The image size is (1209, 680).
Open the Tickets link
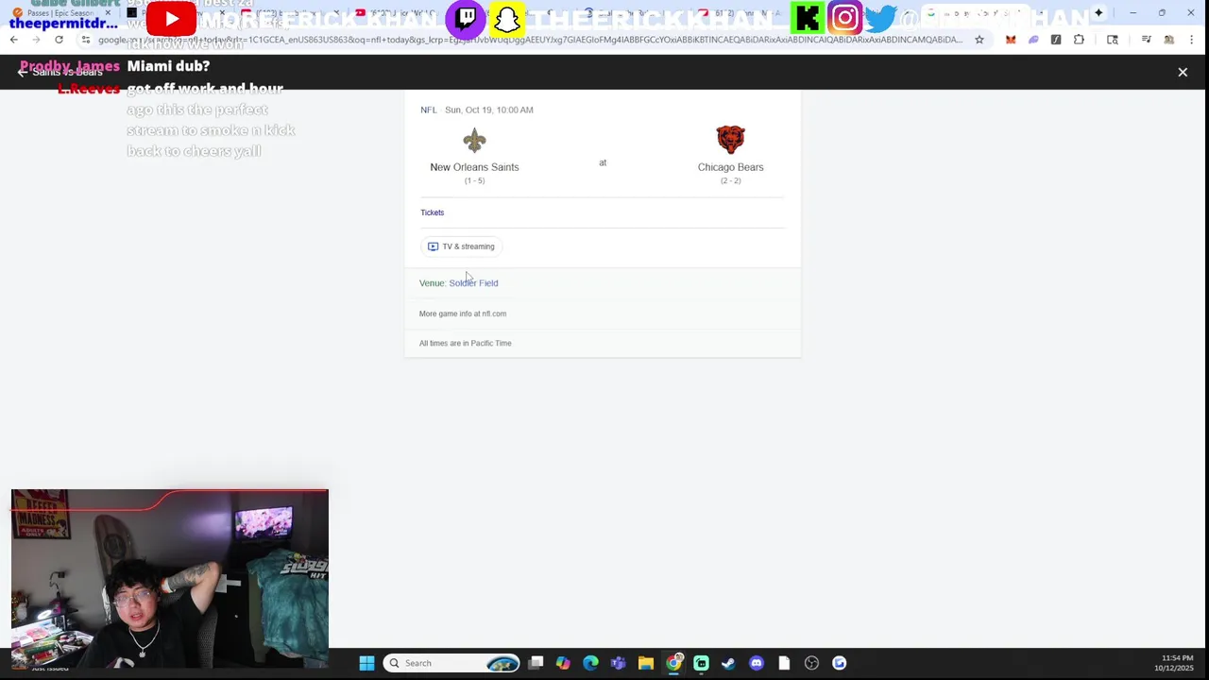pyautogui.click(x=432, y=212)
